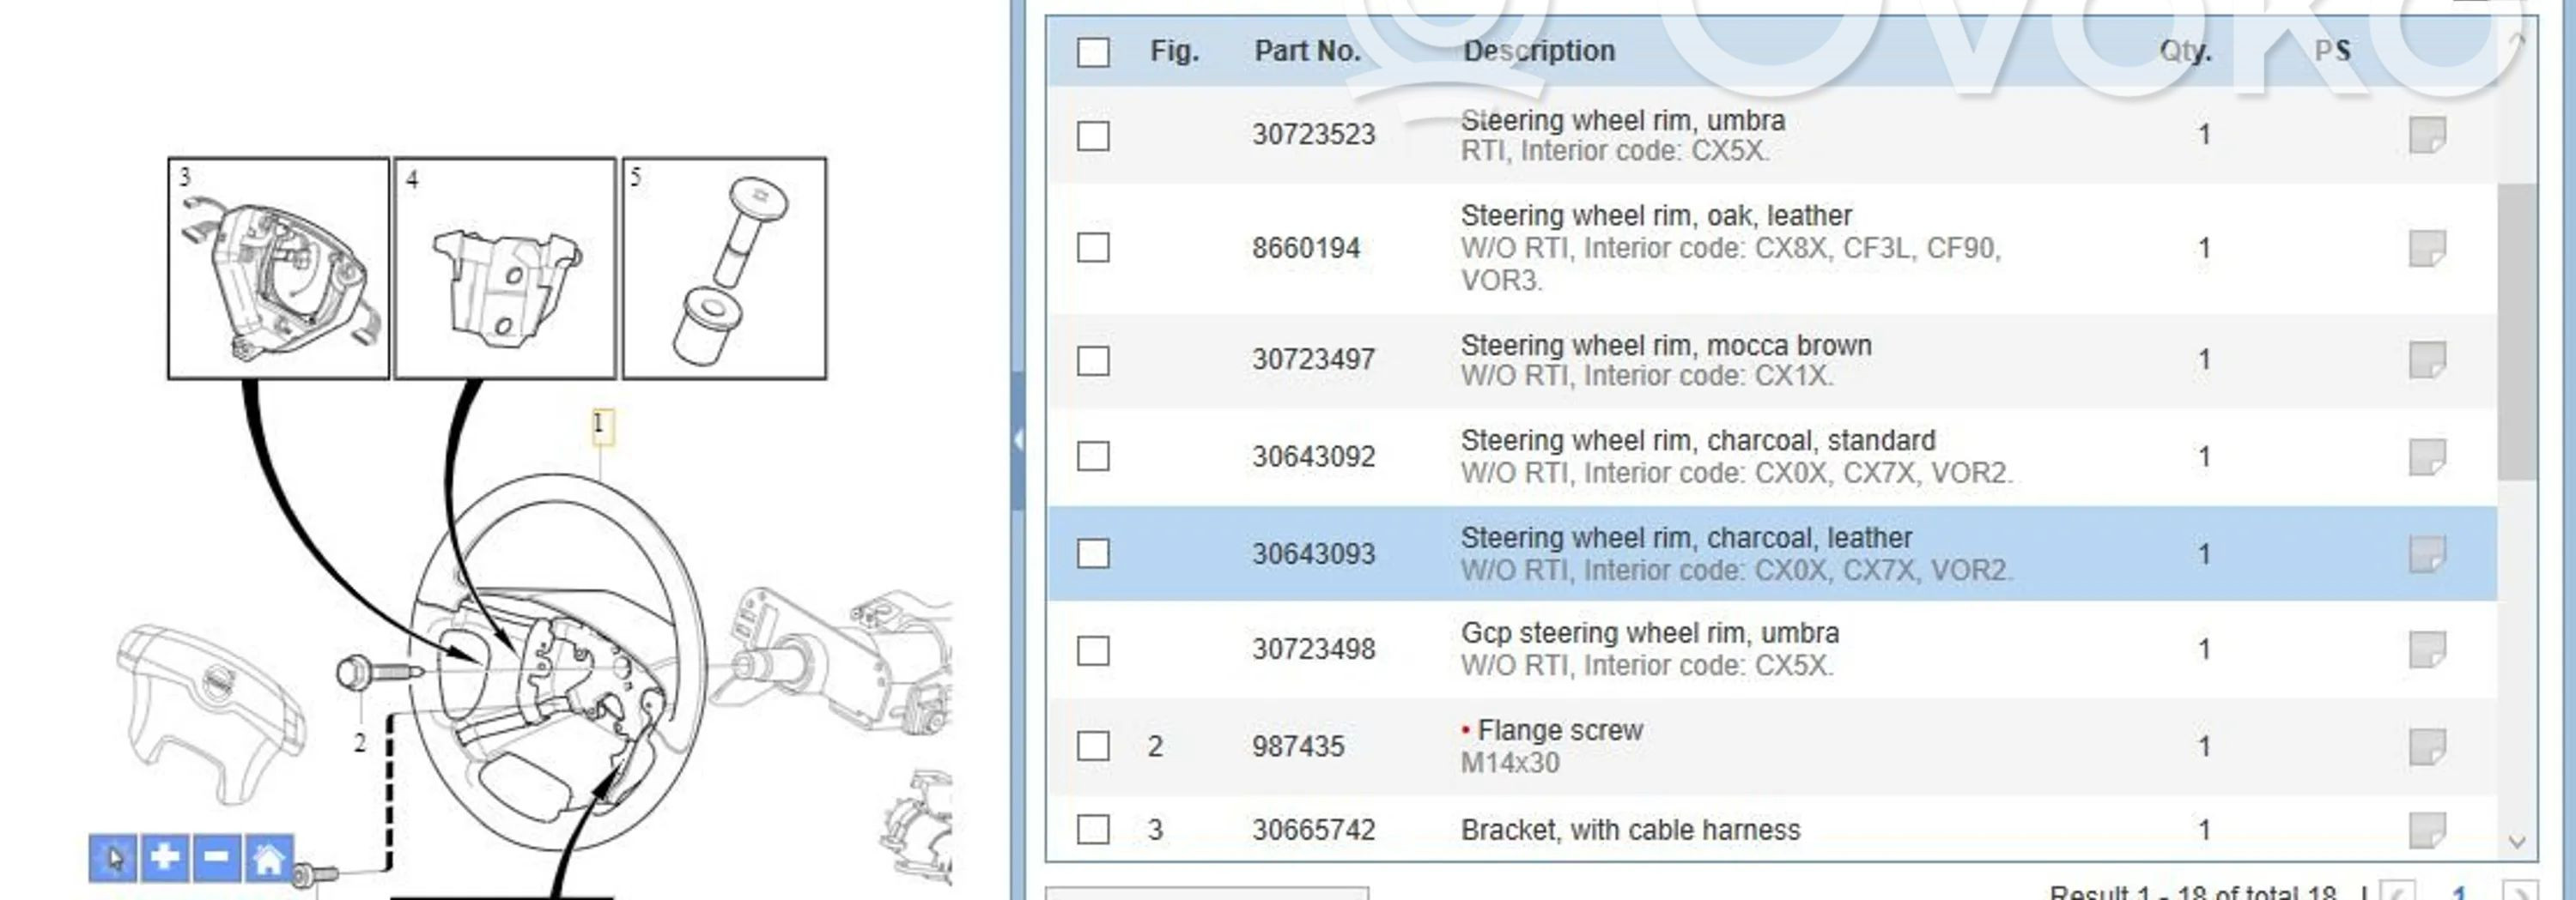Image resolution: width=2576 pixels, height=900 pixels.
Task: Click the Gcp steering wheel rim, umbra row
Action: click(1650, 649)
